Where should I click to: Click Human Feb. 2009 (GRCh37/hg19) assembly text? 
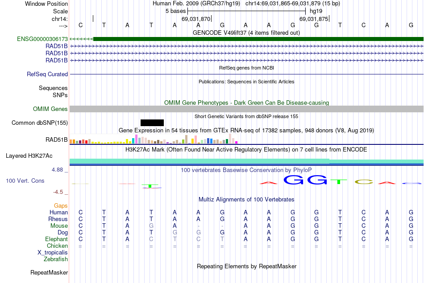click(x=196, y=4)
